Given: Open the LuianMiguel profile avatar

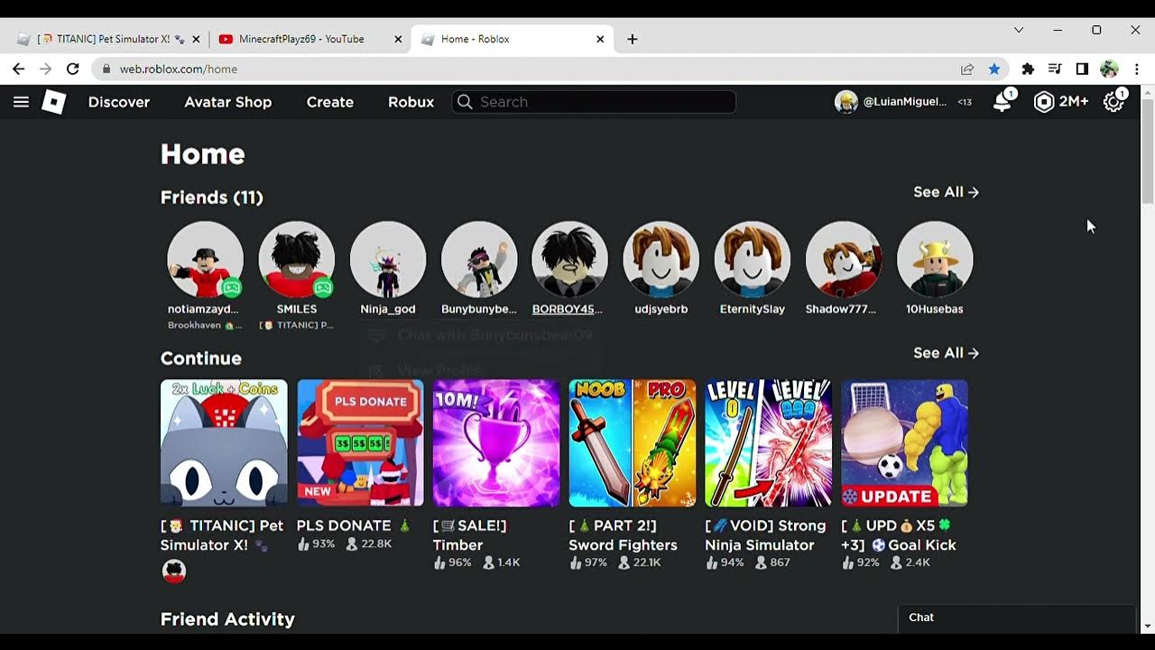Looking at the screenshot, I should (846, 102).
